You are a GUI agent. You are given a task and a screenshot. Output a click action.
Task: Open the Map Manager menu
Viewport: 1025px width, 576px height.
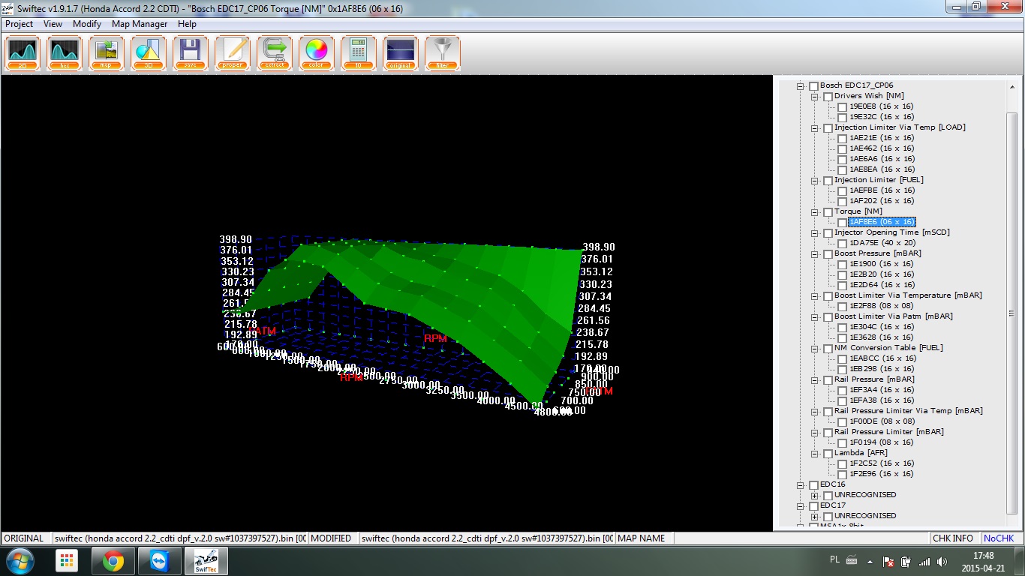(x=139, y=24)
